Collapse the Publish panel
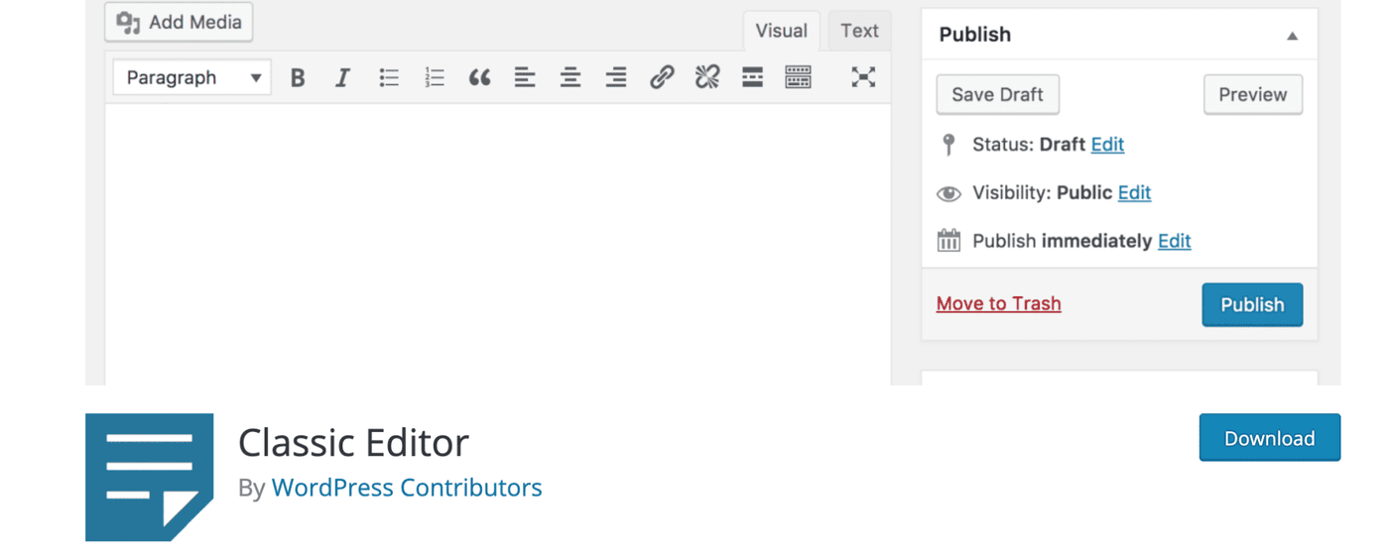This screenshot has height=556, width=1389. pos(1292,36)
